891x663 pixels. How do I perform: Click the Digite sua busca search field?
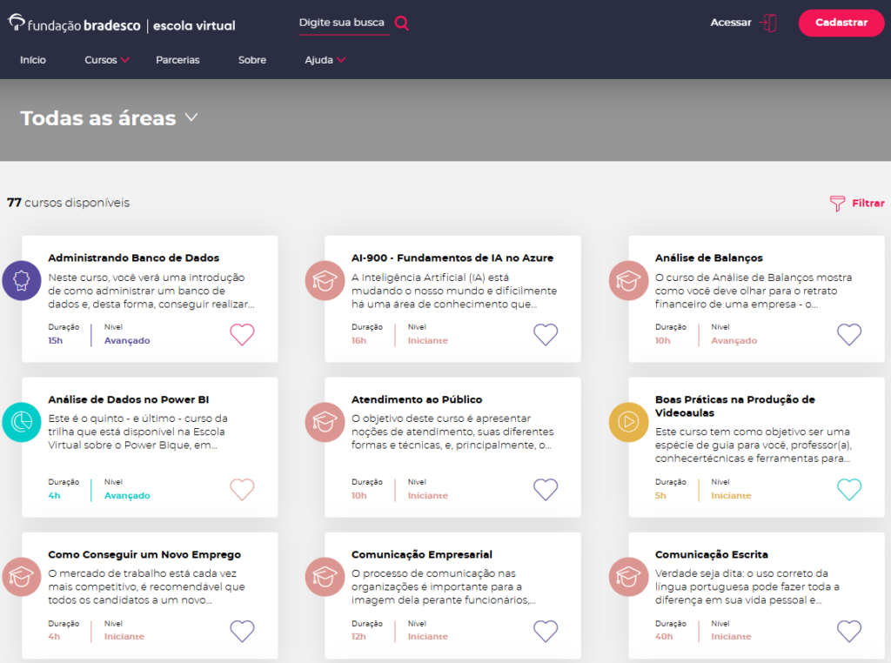click(x=344, y=23)
